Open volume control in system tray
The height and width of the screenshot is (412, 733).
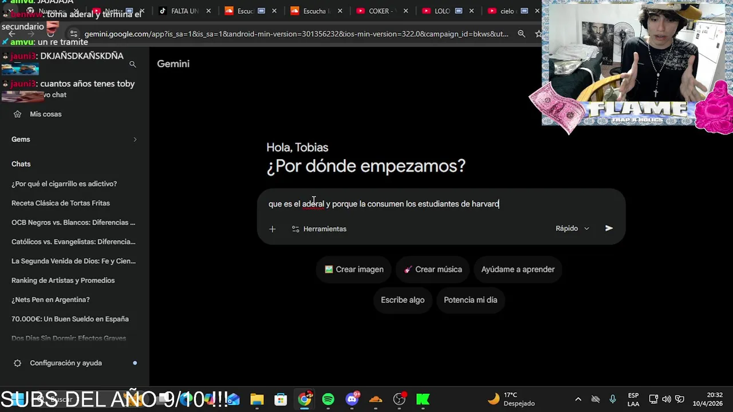(667, 399)
